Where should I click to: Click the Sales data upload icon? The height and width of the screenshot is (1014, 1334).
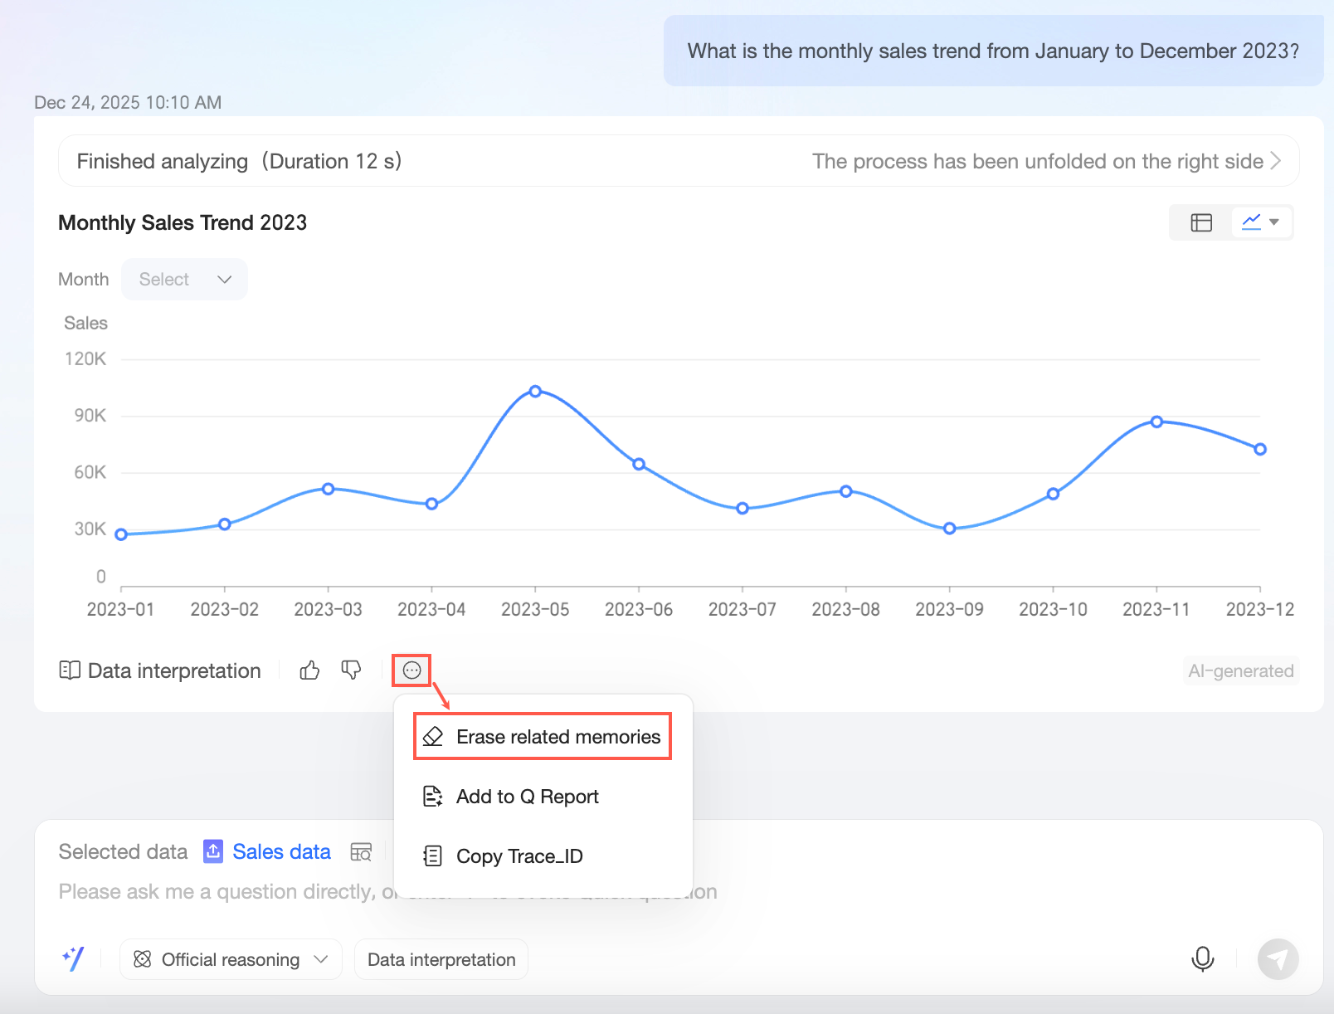[213, 852]
